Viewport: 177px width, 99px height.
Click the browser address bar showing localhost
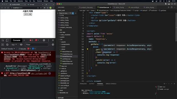24,8
